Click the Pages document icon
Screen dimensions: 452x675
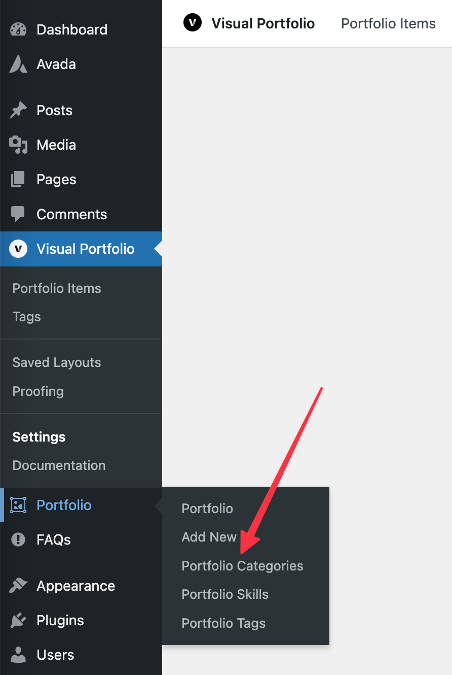tap(18, 179)
